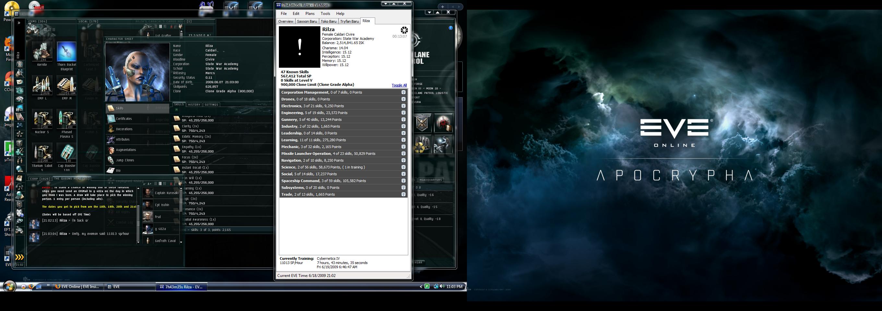
Task: Click the Toggle All link
Action: click(x=399, y=86)
